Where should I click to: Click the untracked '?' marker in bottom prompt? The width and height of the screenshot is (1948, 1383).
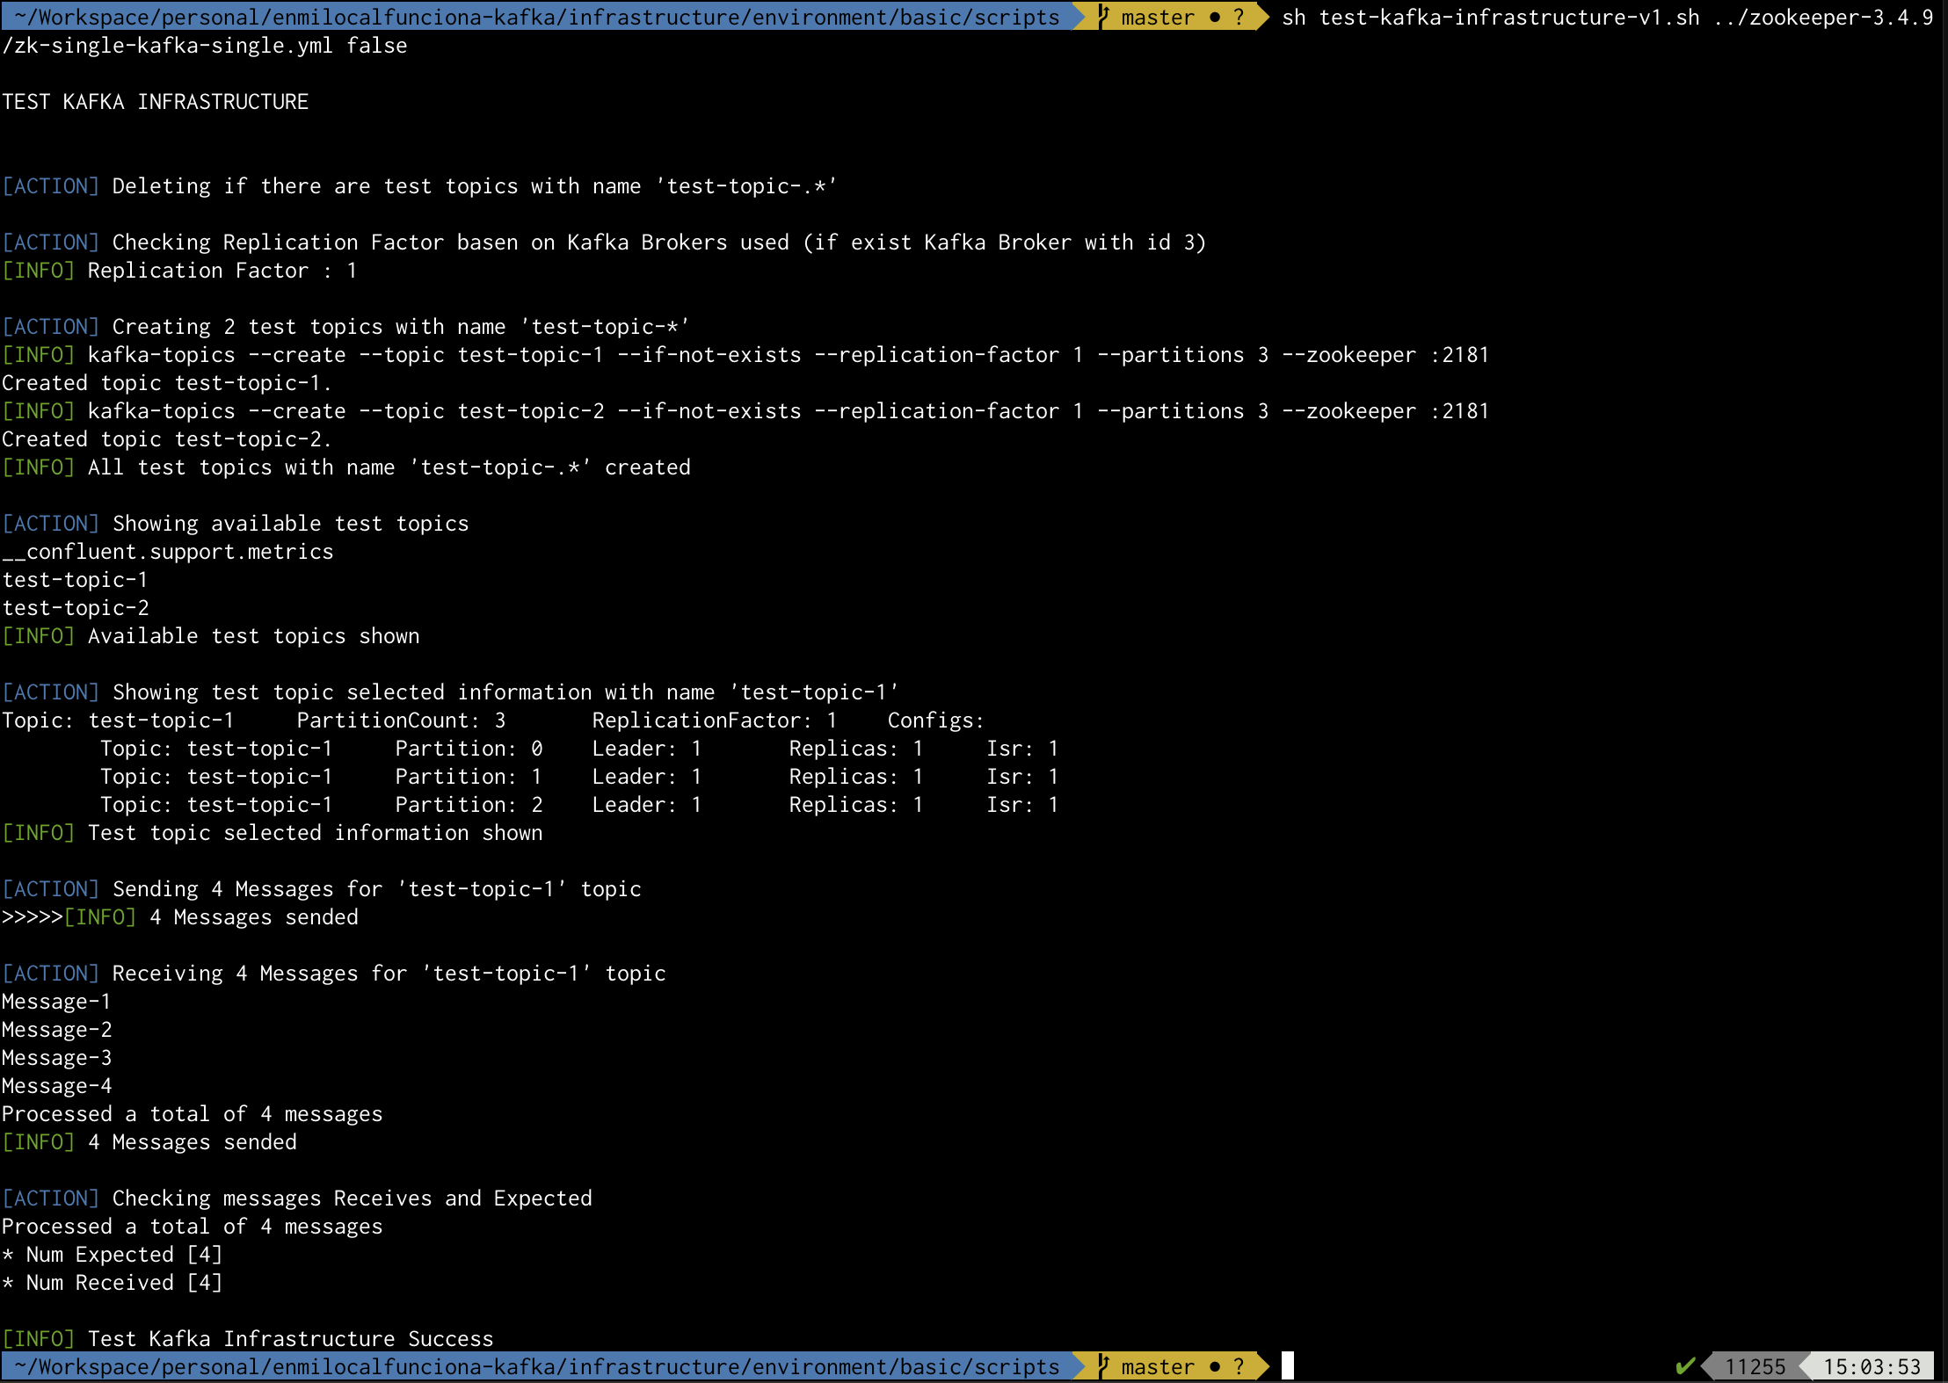1239,1366
